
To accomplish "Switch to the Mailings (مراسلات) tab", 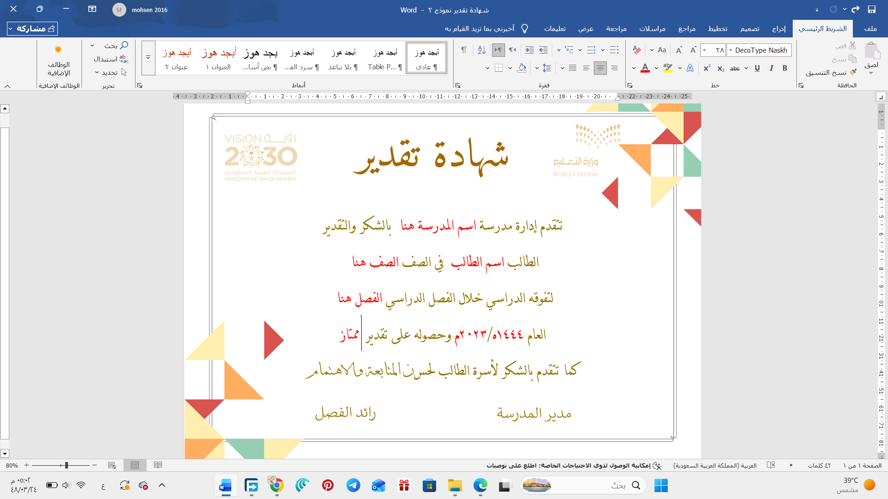I will (652, 29).
